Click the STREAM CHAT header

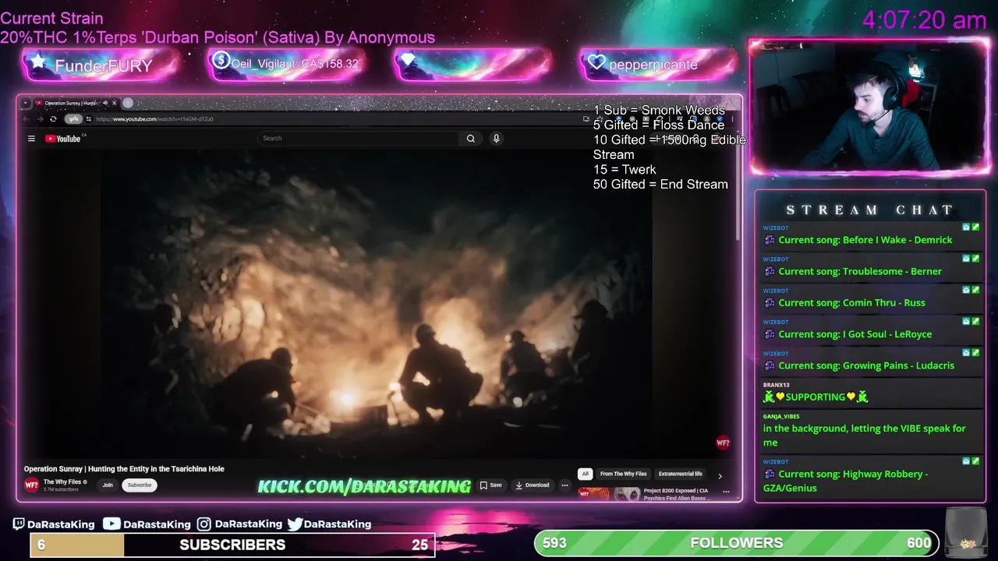point(869,210)
